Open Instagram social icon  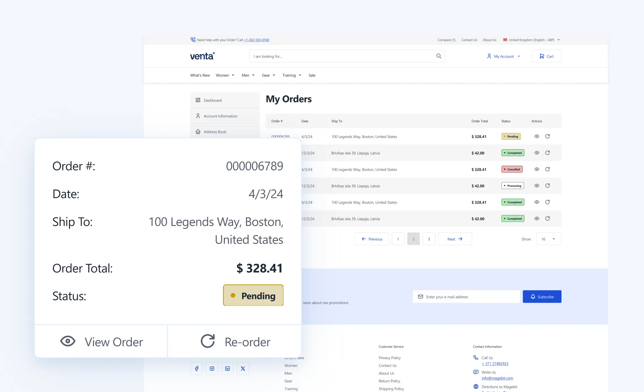tap(212, 369)
